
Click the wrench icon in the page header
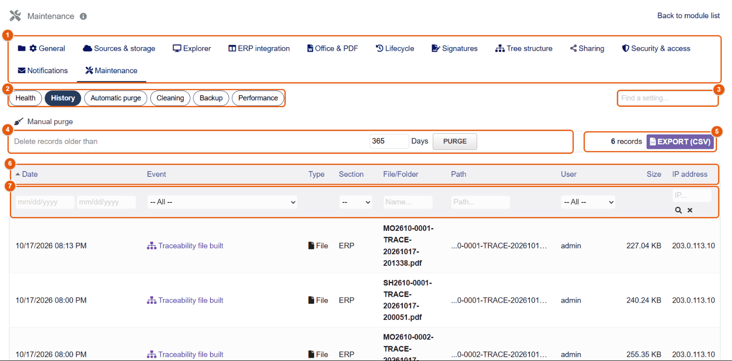click(x=15, y=16)
